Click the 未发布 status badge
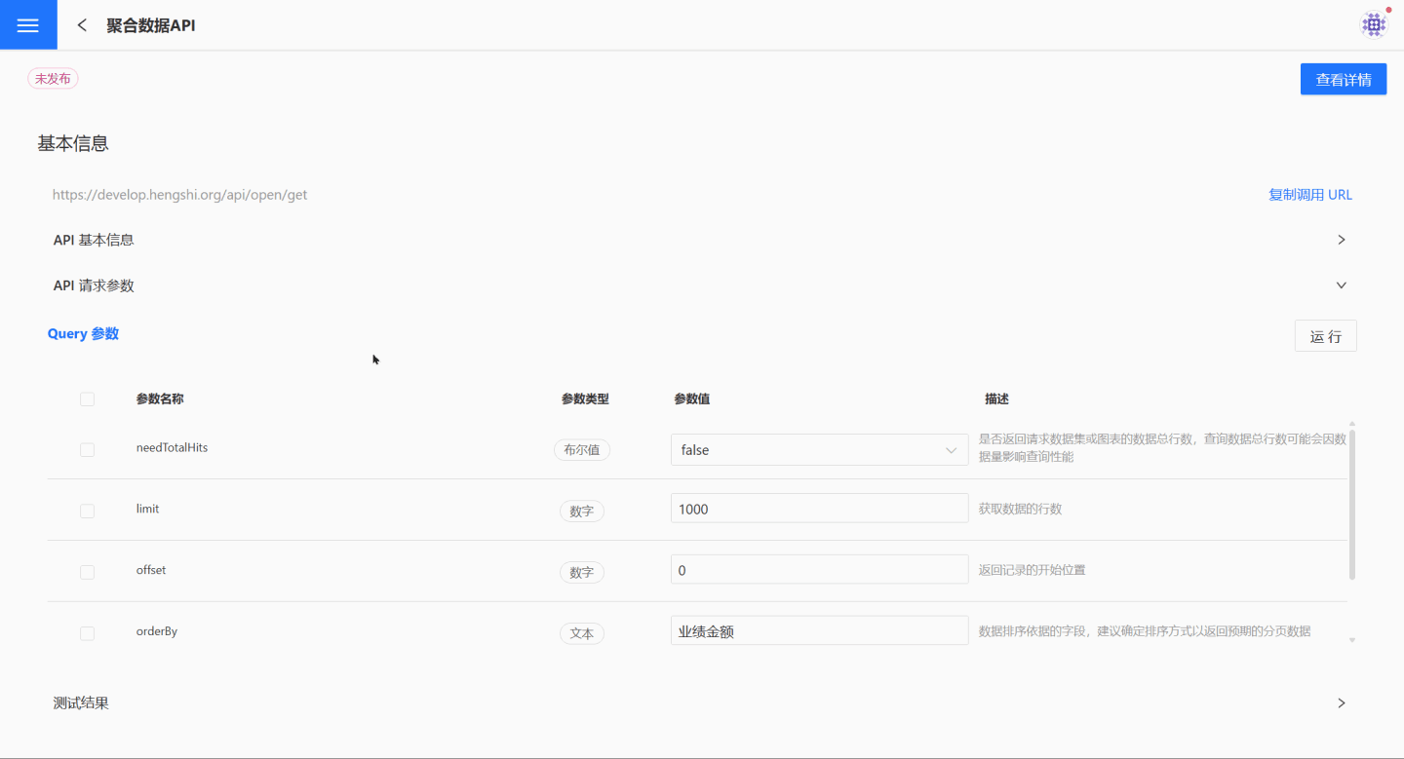Screen dimensions: 1404x759 coord(53,79)
